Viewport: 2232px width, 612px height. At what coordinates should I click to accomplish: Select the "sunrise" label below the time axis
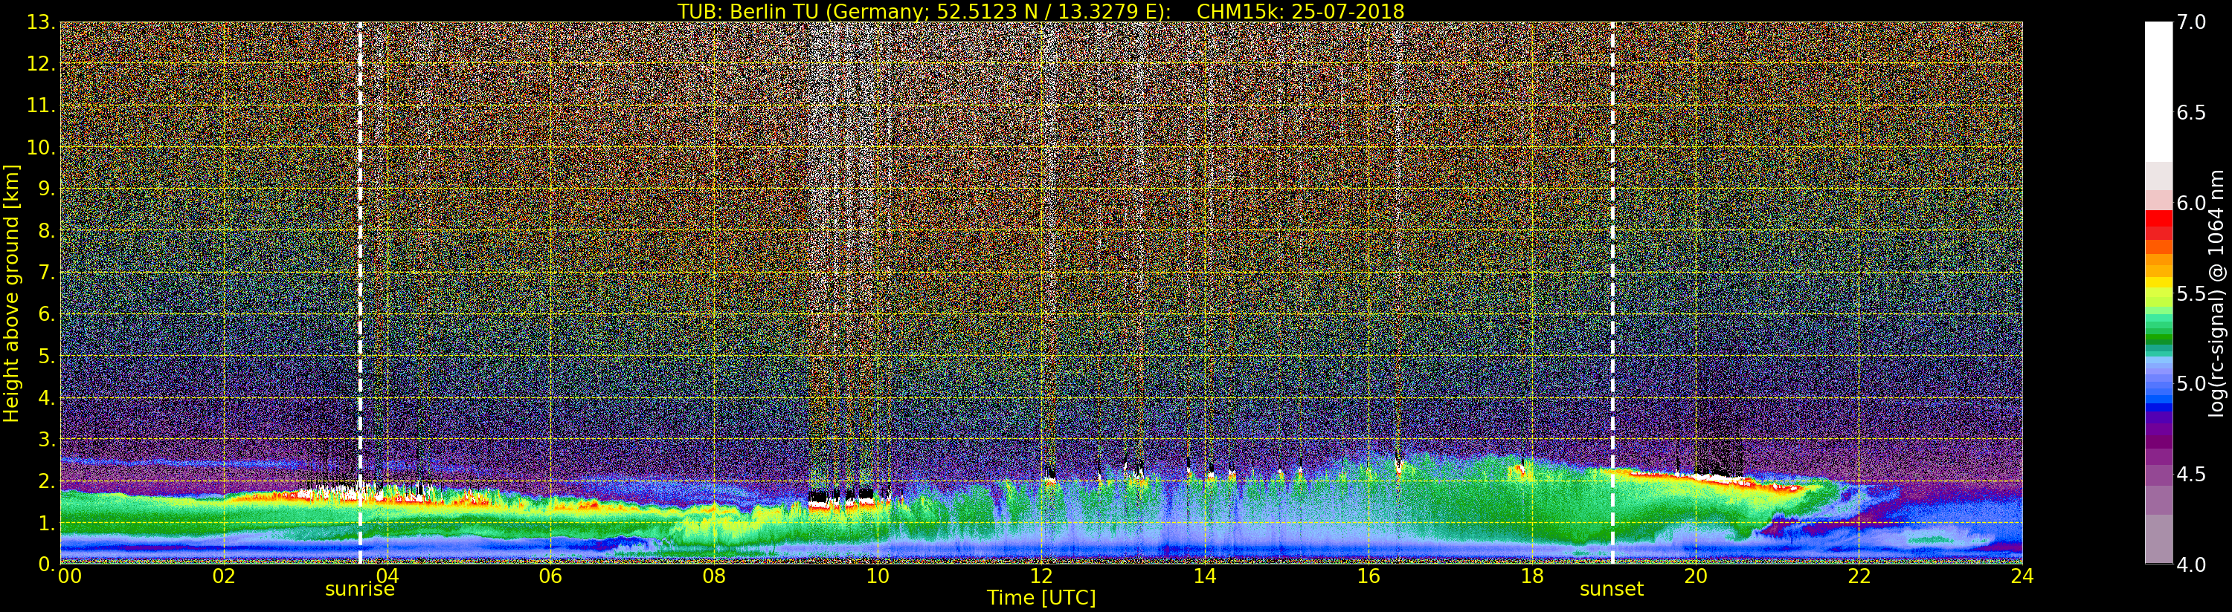click(x=359, y=590)
